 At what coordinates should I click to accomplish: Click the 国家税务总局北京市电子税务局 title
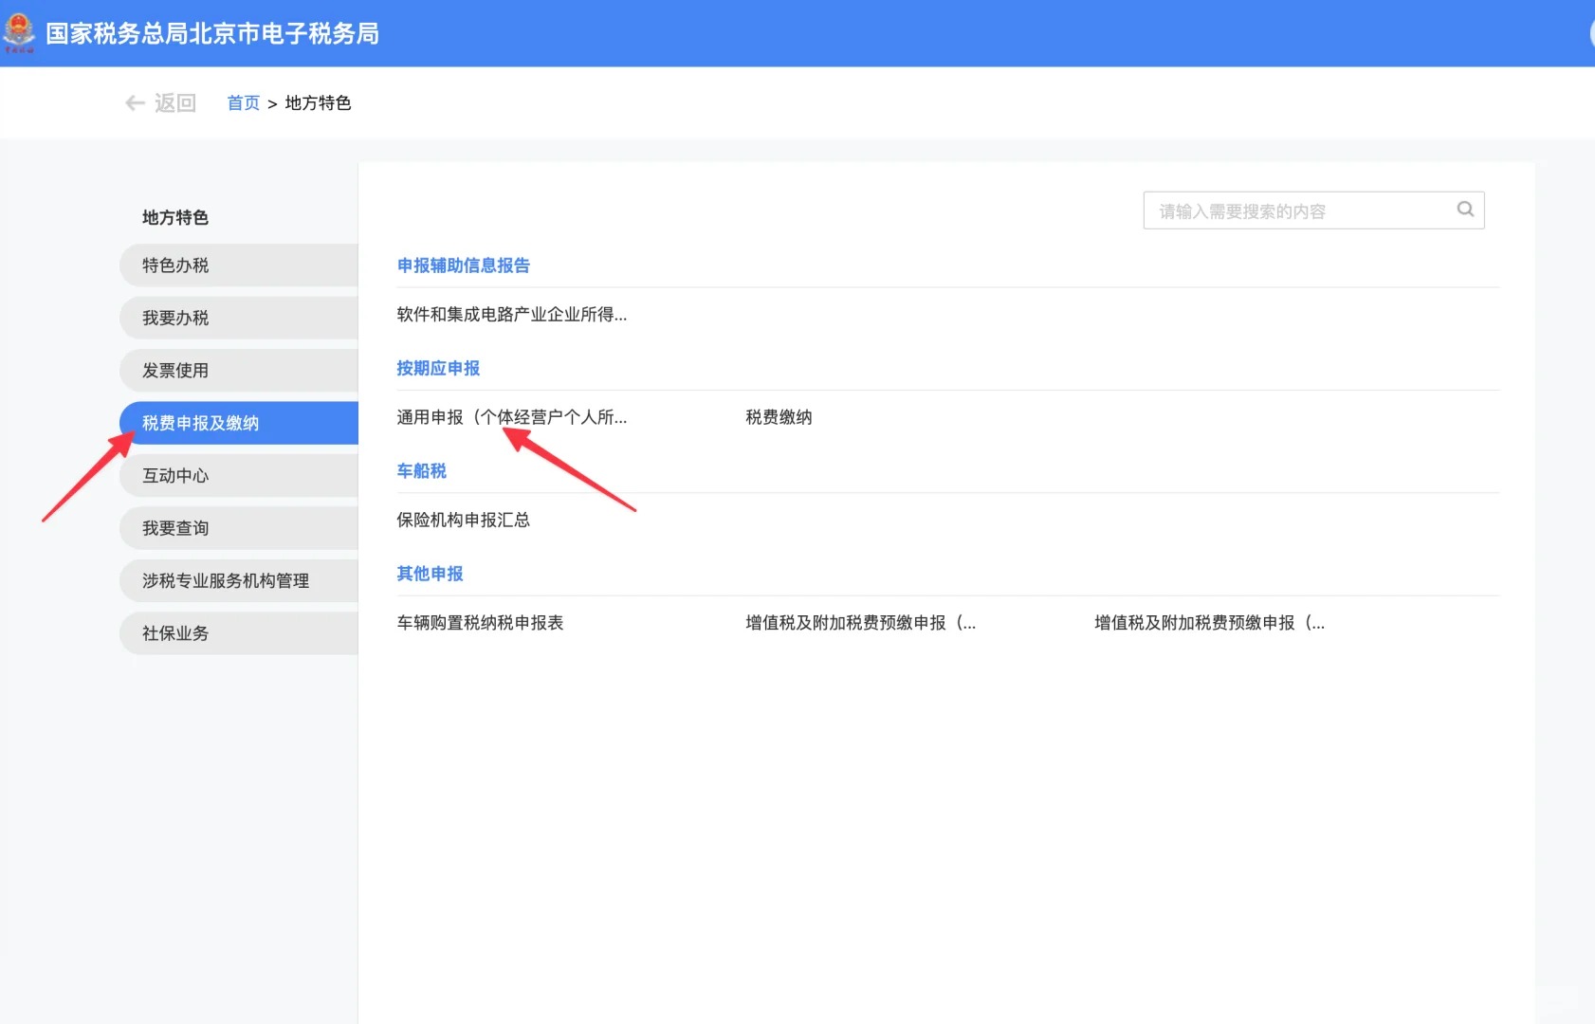(212, 33)
